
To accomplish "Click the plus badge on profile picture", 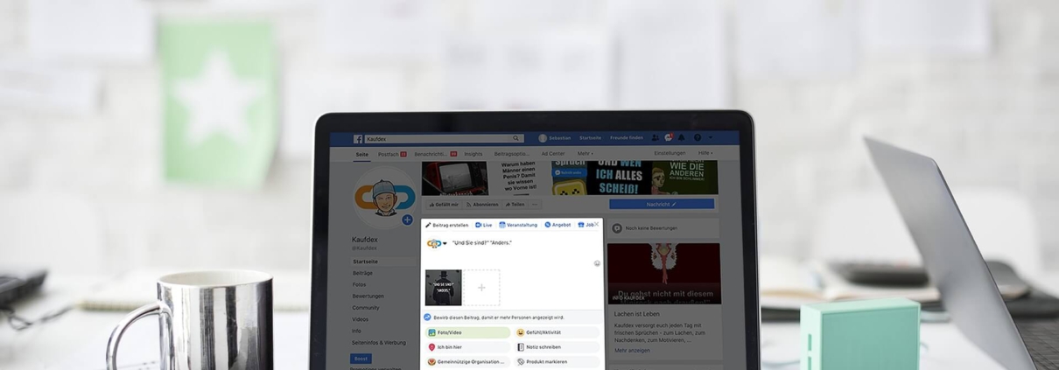I will tap(407, 220).
